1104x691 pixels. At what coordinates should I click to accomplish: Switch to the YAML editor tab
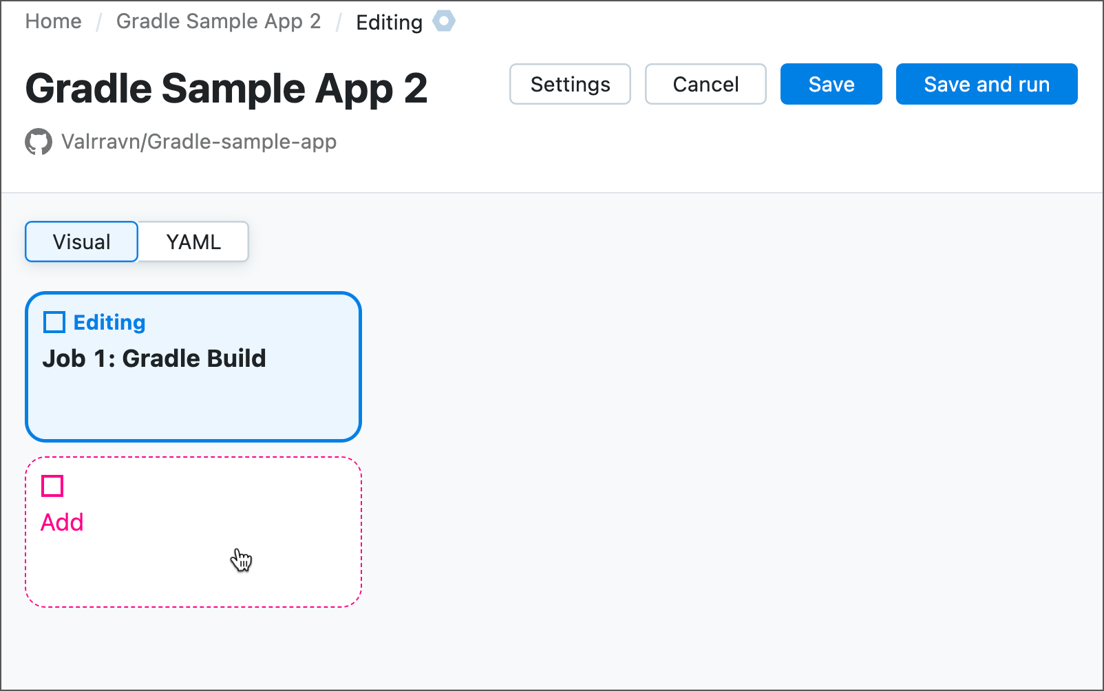click(193, 242)
